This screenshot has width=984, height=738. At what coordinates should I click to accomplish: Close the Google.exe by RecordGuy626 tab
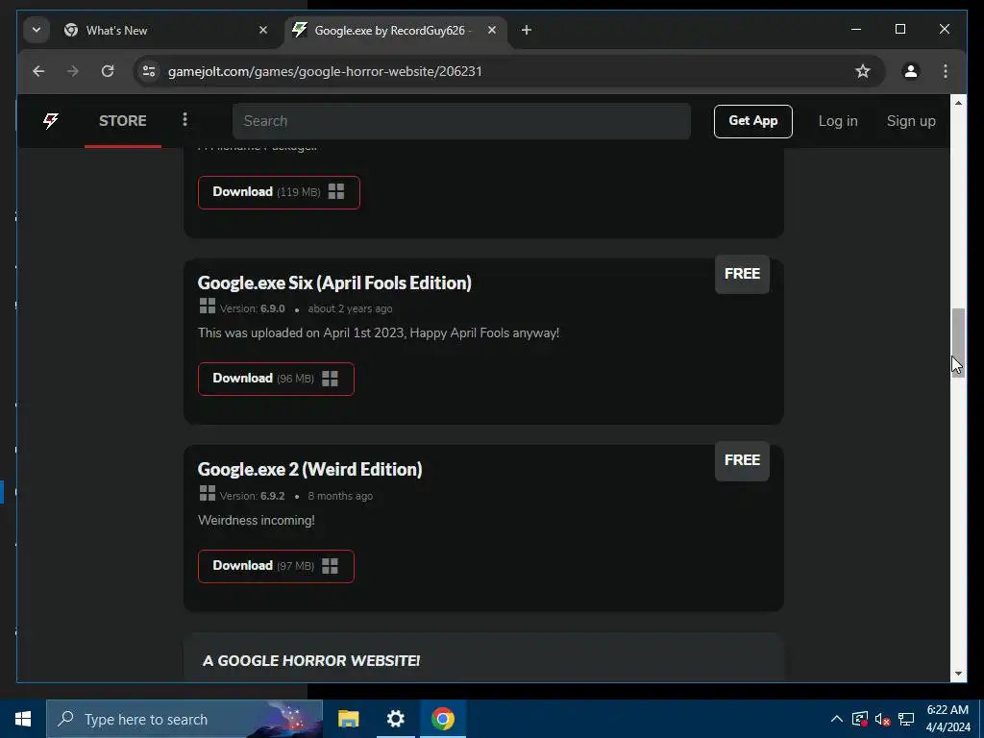(492, 30)
